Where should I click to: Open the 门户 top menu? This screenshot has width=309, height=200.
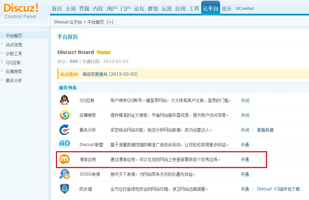[126, 9]
